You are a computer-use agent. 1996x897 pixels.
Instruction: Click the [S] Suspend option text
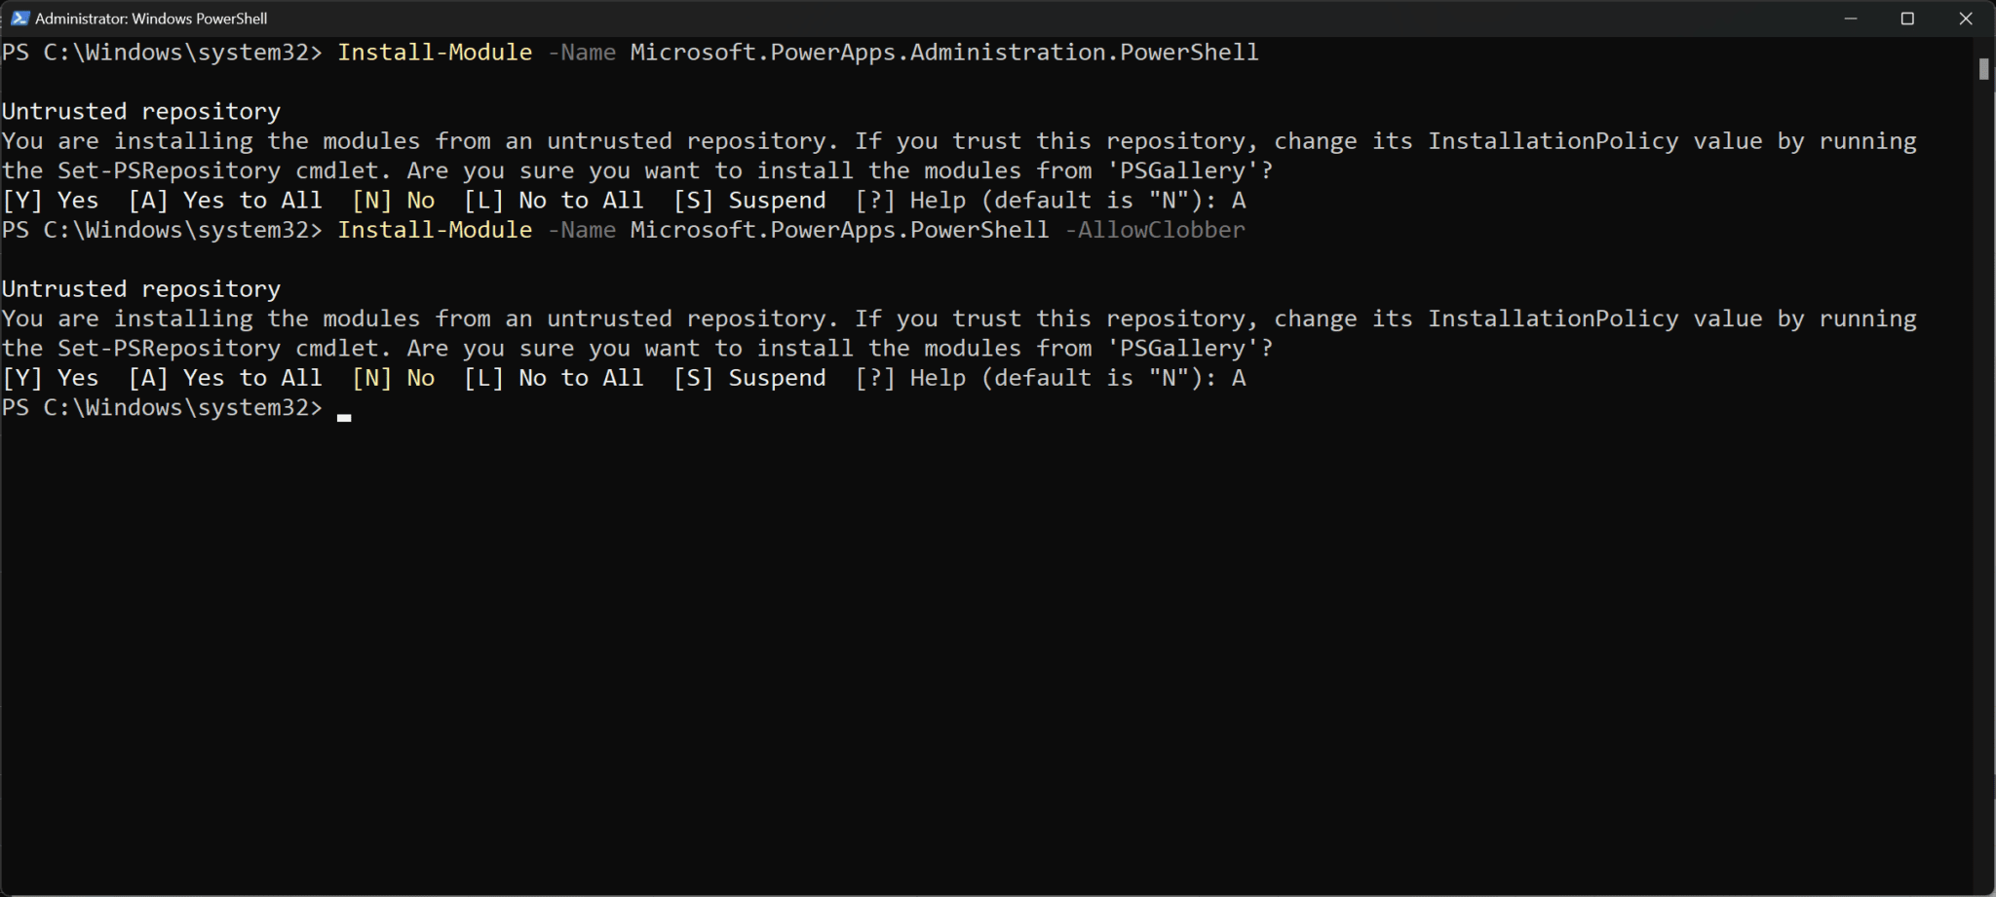pos(750,200)
